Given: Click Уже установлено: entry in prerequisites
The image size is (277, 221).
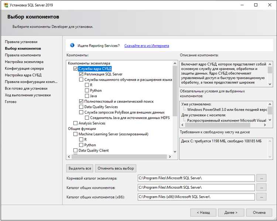Looking at the screenshot, I should tap(196, 104).
